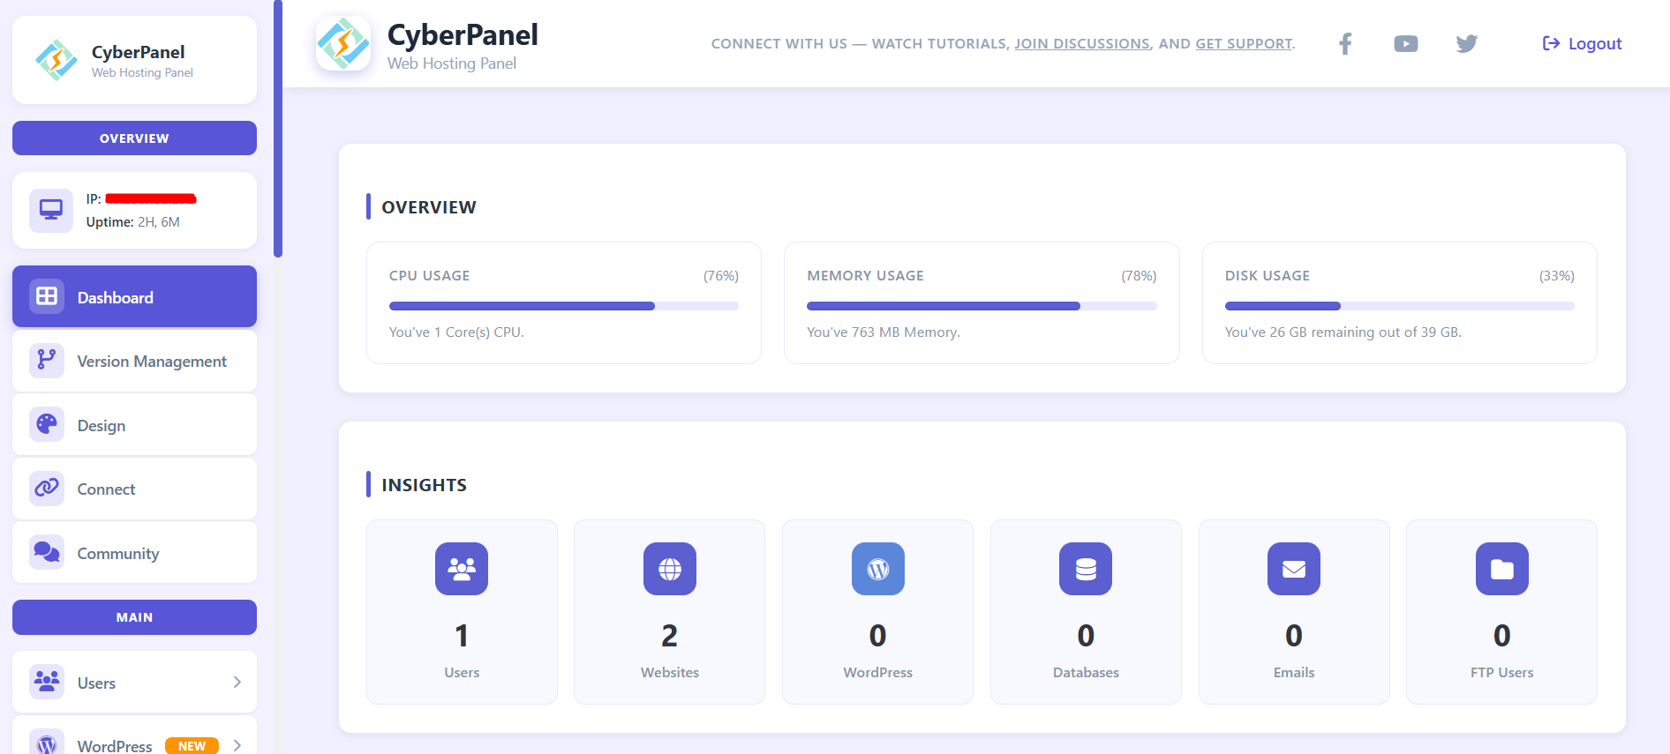Screen dimensions: 1670x754
Task: Click the Logout button
Action: coord(1582,43)
